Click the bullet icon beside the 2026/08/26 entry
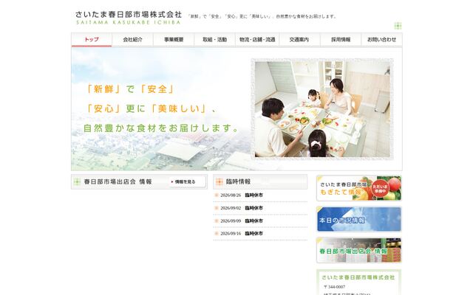 click(x=217, y=195)
